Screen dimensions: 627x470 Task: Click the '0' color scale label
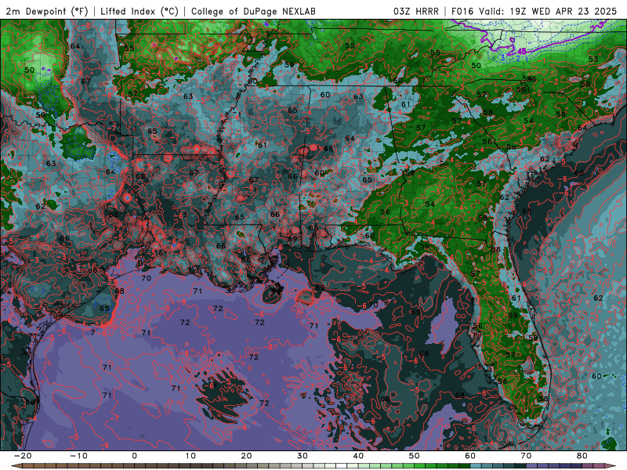click(x=134, y=456)
